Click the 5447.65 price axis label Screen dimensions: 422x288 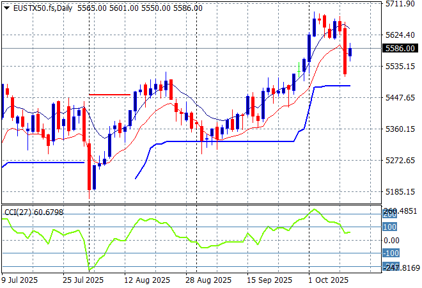tap(398, 97)
